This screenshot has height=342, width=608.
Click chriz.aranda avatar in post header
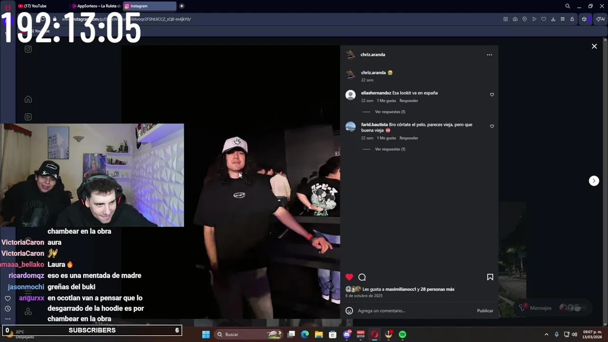point(351,55)
